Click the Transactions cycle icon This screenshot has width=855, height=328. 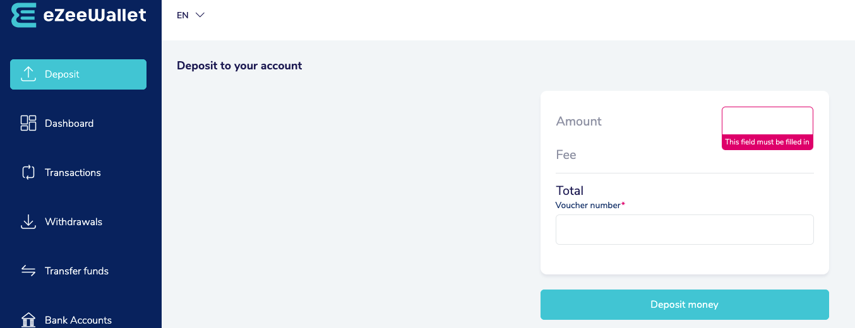tap(28, 172)
